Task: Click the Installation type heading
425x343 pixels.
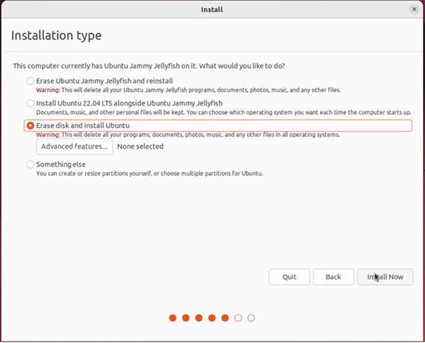Action: [57, 35]
